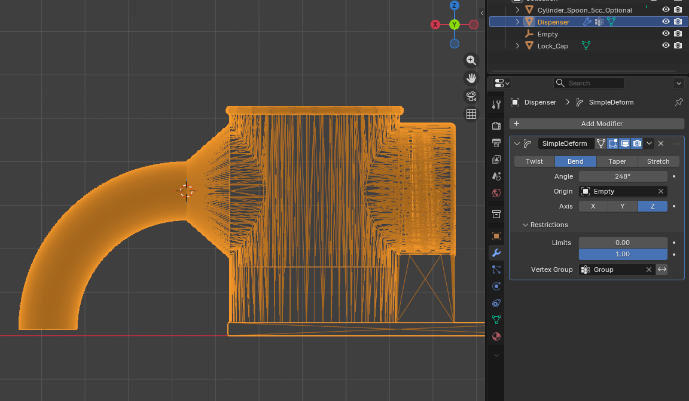Open the View Layer properties tab
Viewport: 689px width, 401px height.
point(496,160)
